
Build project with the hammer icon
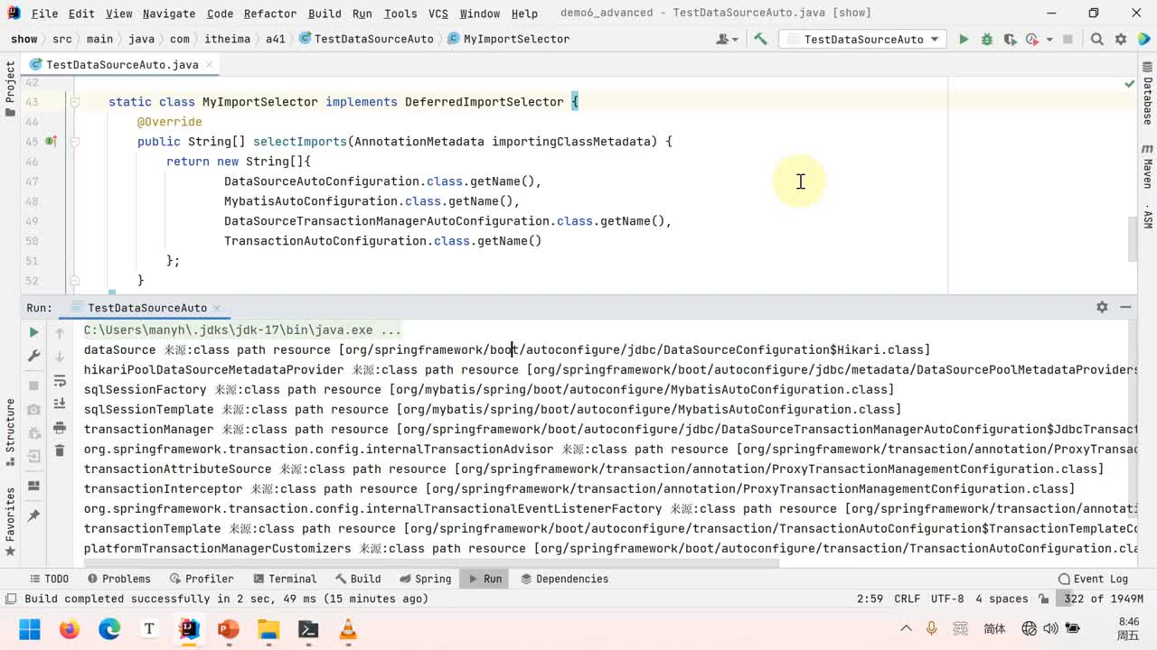coord(760,39)
